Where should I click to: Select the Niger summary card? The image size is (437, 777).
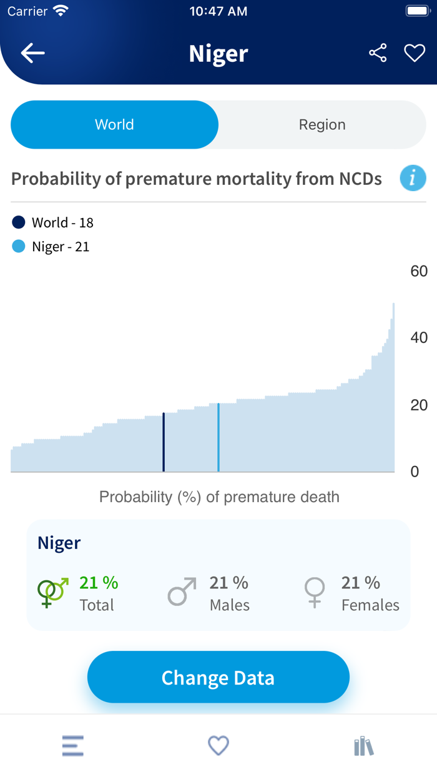point(218,575)
